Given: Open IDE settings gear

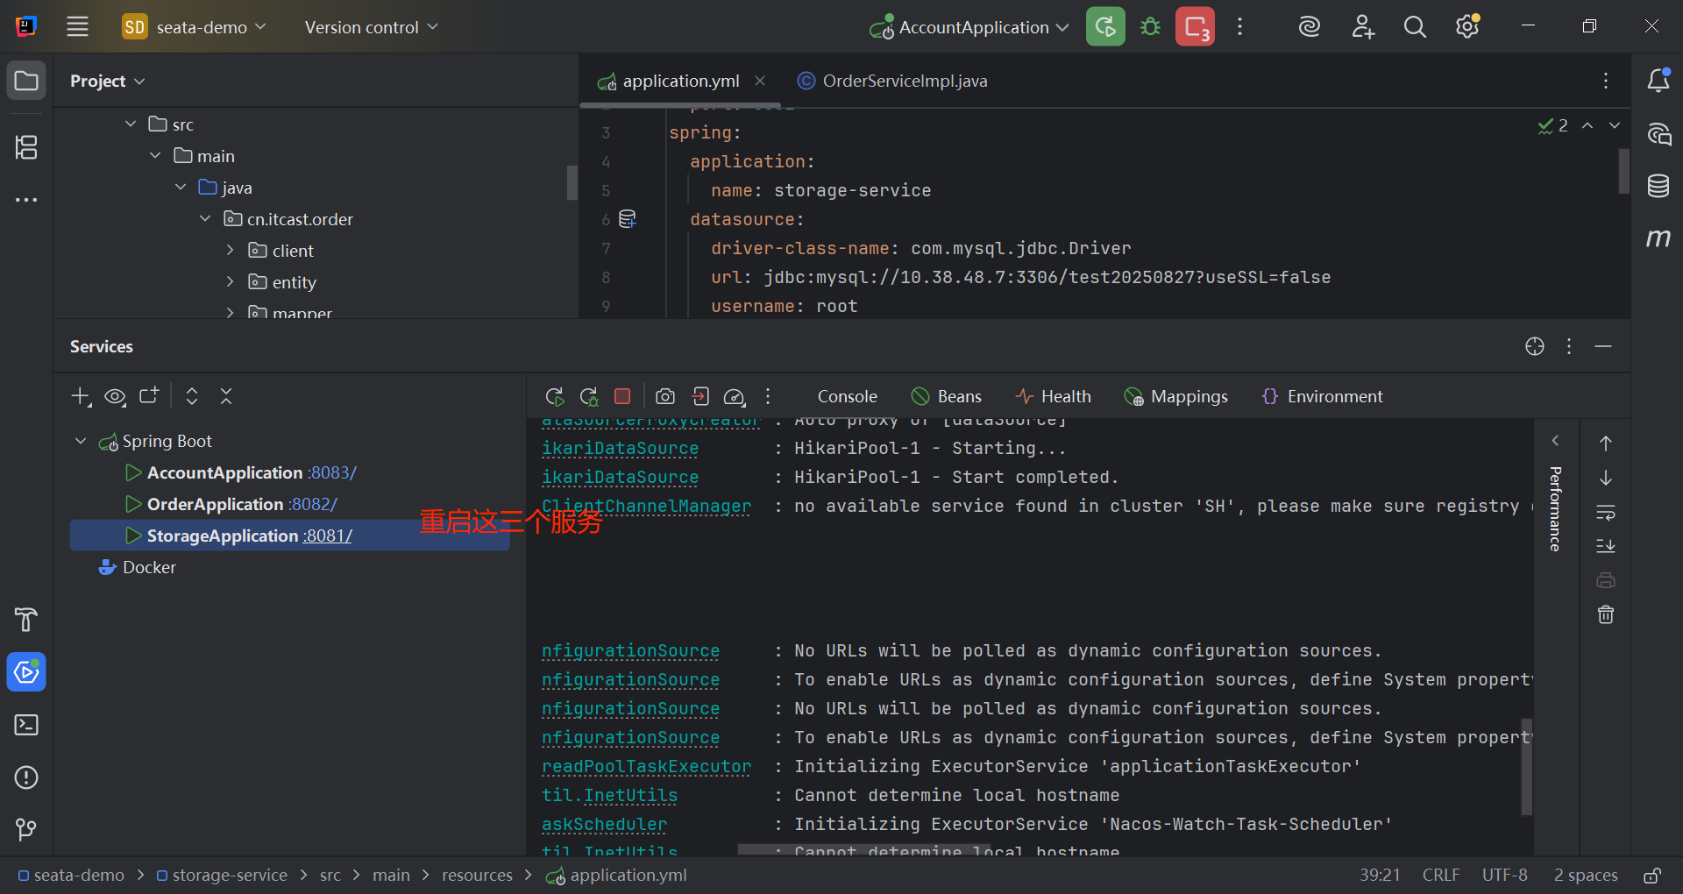Looking at the screenshot, I should pyautogui.click(x=1467, y=26).
